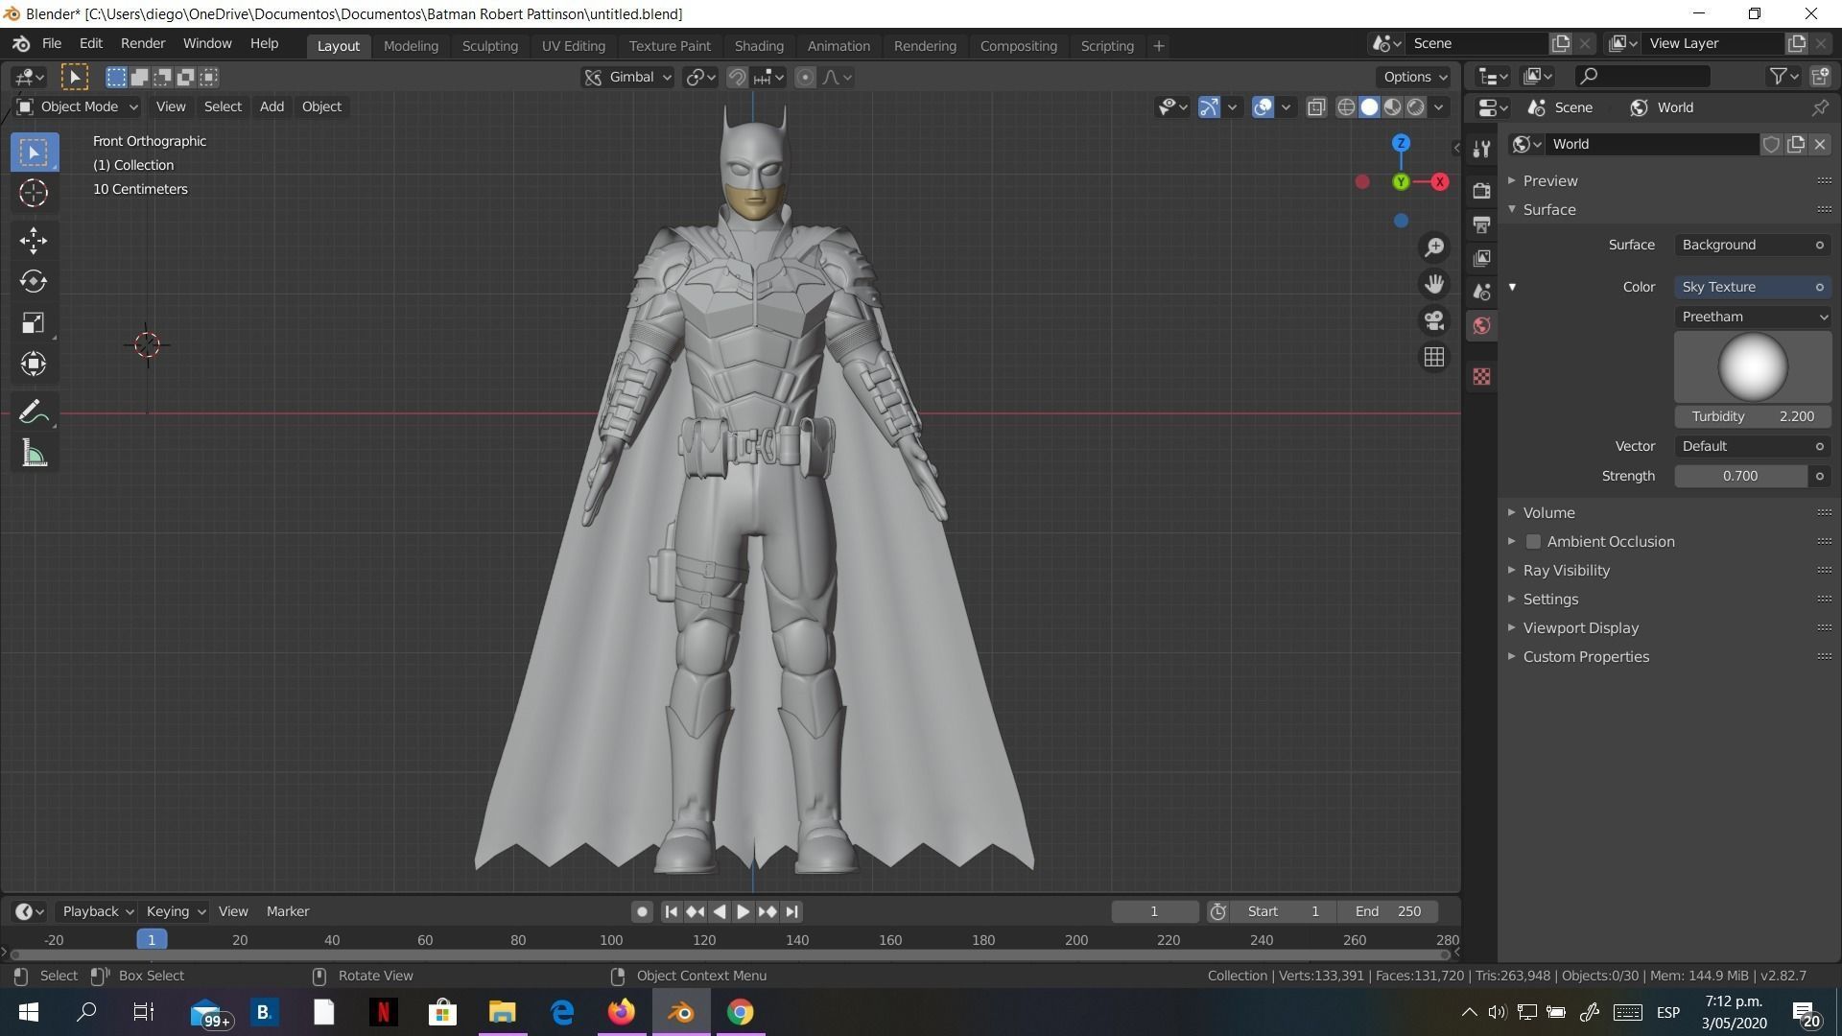Play animation forward
1842x1036 pixels.
[x=743, y=911]
